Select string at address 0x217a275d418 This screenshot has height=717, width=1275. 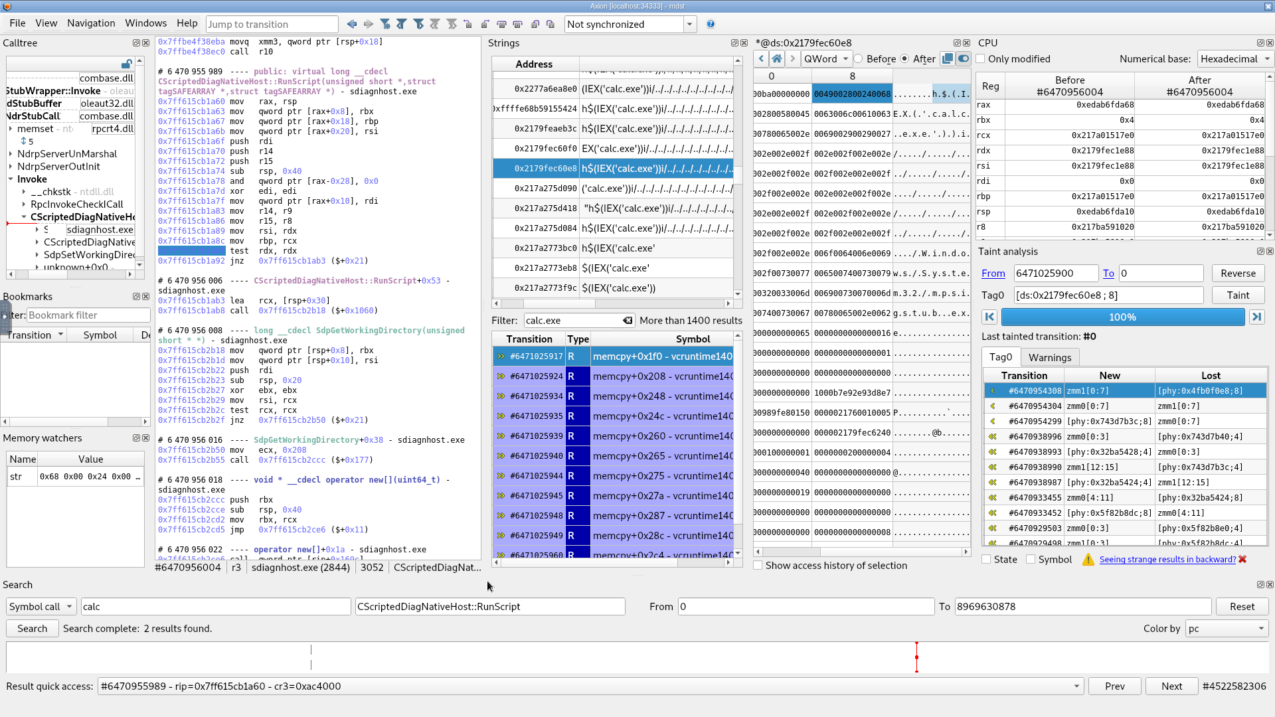pos(612,208)
